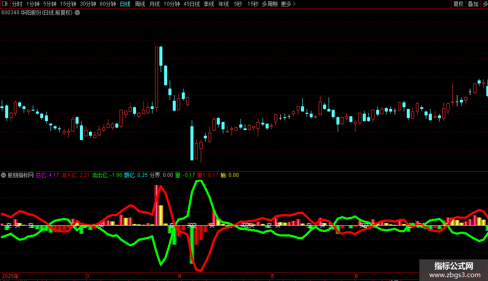Image resolution: width=488 pixels, height=281 pixels.
Task: Click month 3 marker on time axis
Action: pyautogui.click(x=88, y=276)
